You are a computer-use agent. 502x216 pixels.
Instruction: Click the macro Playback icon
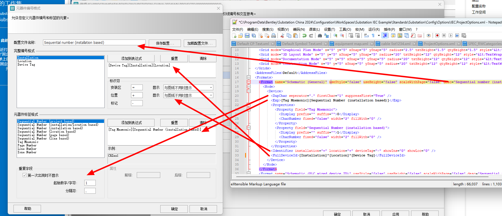click(x=450, y=36)
